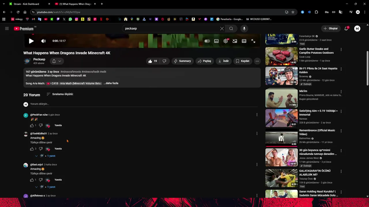
Task: Open the YouTube hamburger guide menu
Action: [7, 28]
